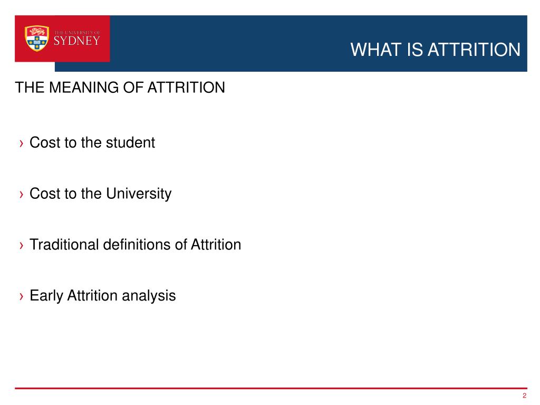
Task: Select 'THE MEANING OF ATTRITION' subheading
Action: click(120, 88)
